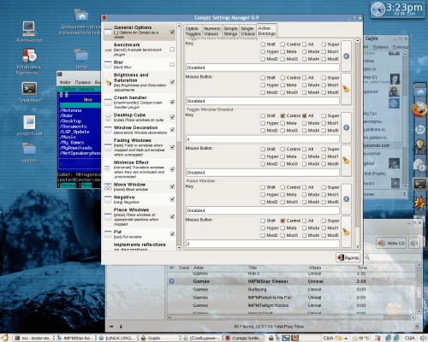
Task: Uncheck Control for Raise Window mouse button
Action: pyautogui.click(x=282, y=221)
